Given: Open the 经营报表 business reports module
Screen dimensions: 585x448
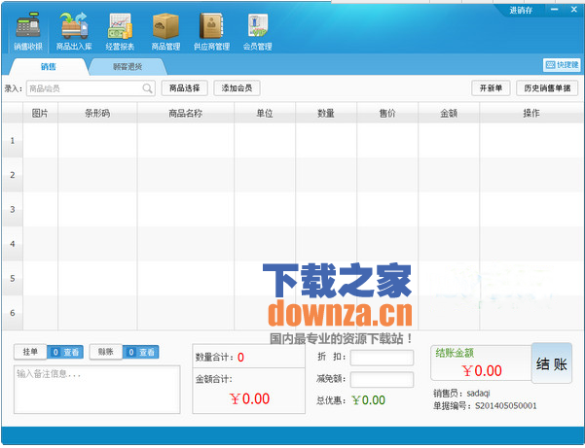Looking at the screenshot, I should pyautogui.click(x=120, y=32).
